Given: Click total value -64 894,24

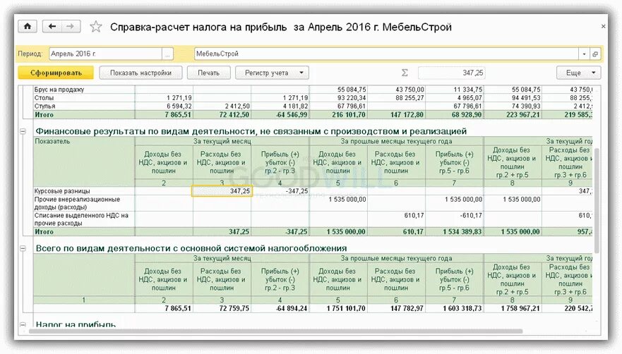Looking at the screenshot, I should click(292, 308).
